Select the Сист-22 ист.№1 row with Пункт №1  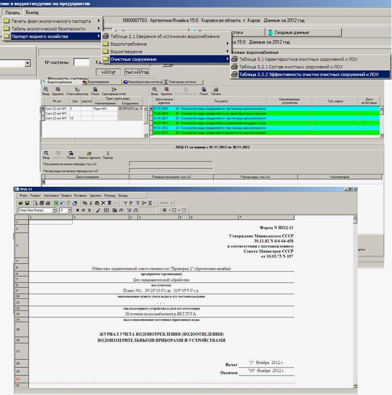(x=56, y=109)
